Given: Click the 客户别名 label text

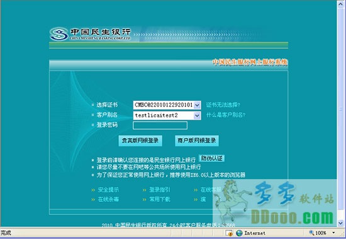Looking at the screenshot, I should click(x=107, y=115).
